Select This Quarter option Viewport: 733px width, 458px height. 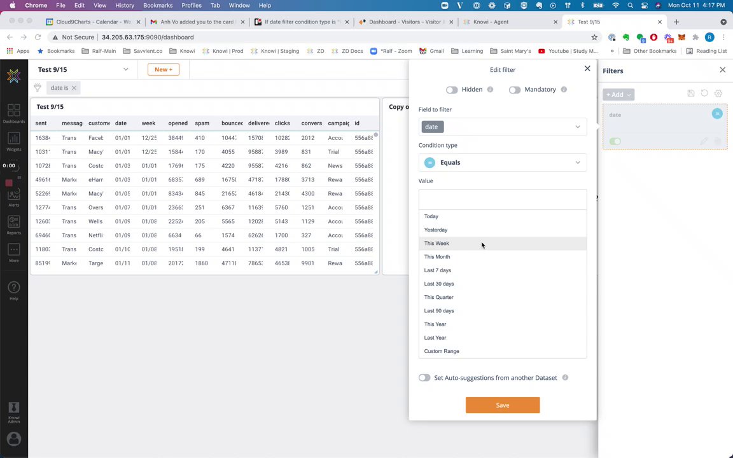(x=503, y=297)
